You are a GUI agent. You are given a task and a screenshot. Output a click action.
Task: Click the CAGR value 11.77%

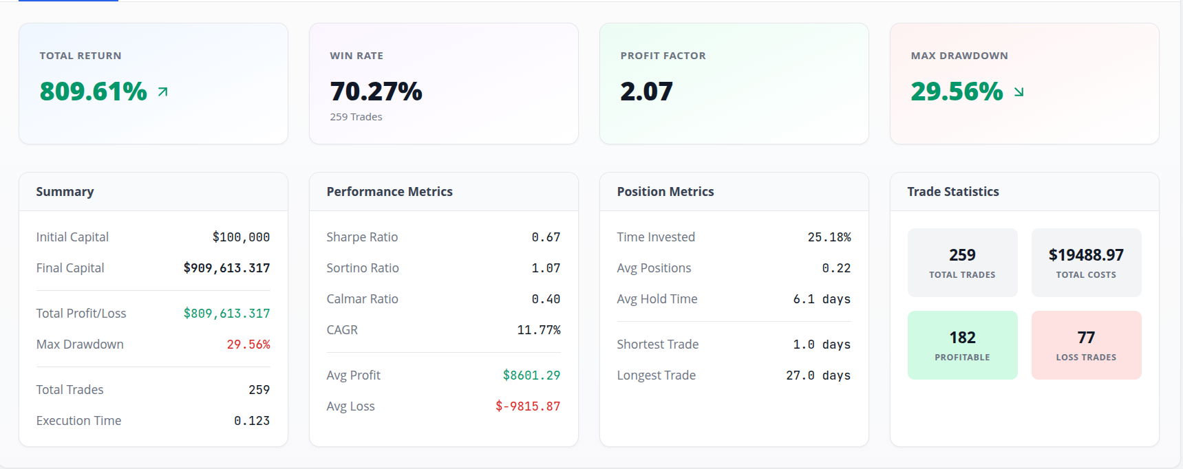(x=539, y=330)
